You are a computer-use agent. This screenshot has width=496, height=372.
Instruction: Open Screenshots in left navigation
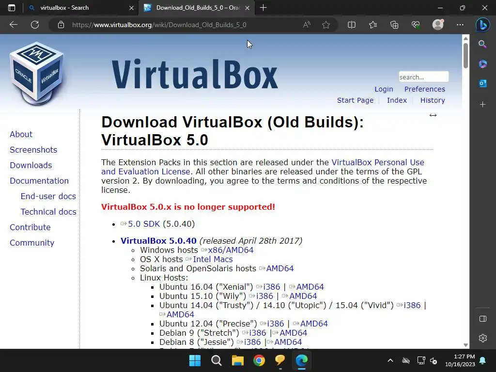[x=33, y=150]
